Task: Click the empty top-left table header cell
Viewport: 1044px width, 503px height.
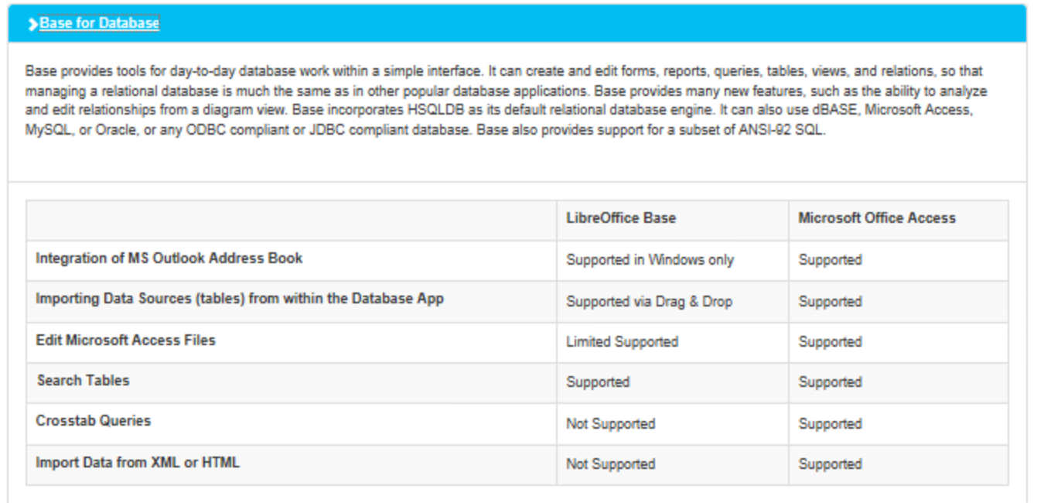Action: [x=291, y=220]
